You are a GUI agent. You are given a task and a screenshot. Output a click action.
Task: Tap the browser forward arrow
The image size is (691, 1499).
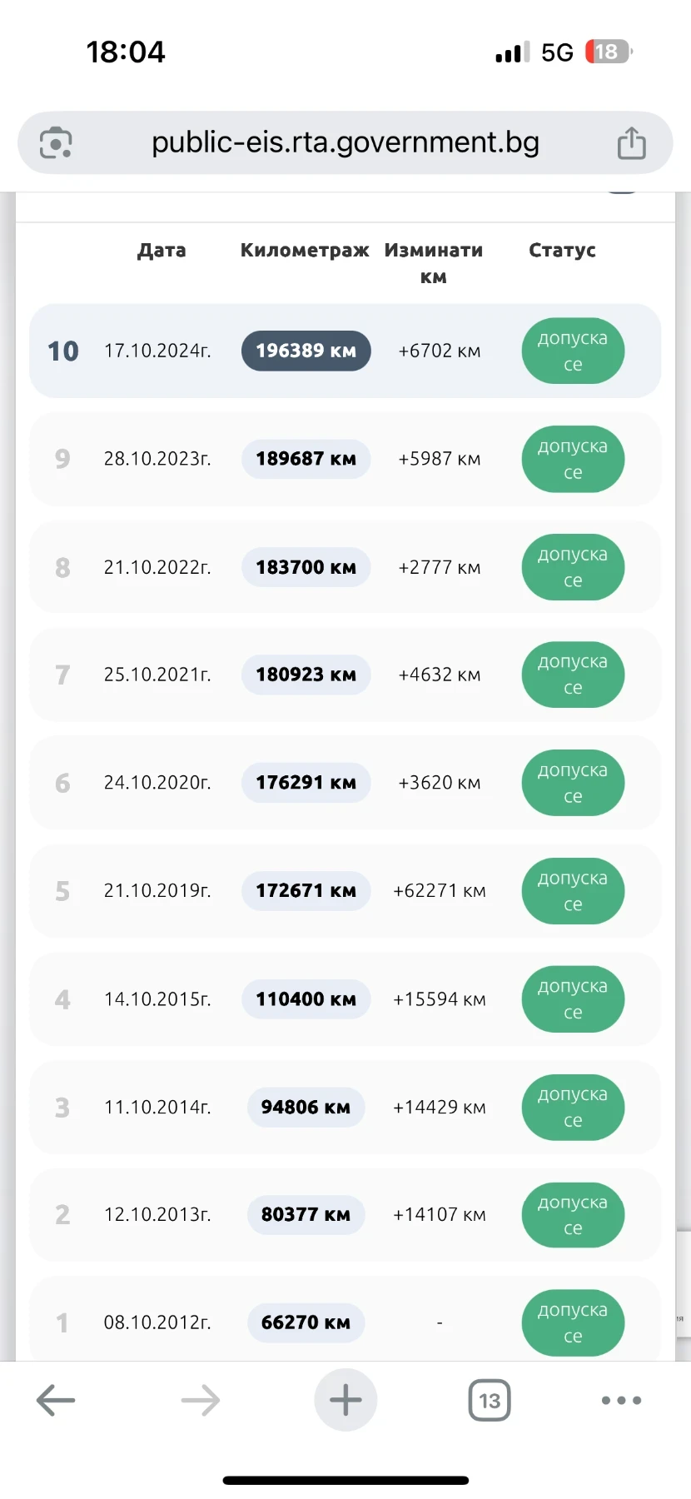201,1400
